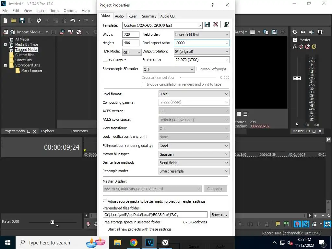Enable snapping magnet icon

tap(297, 224)
